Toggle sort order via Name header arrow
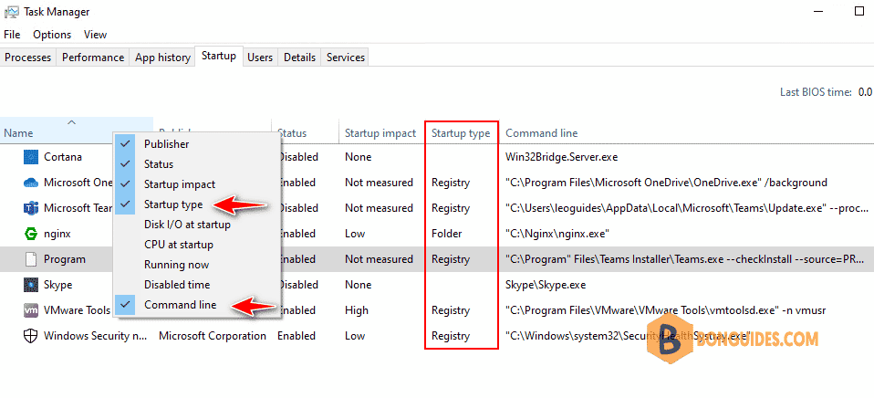Viewport: 874px width, 398px height. point(71,122)
